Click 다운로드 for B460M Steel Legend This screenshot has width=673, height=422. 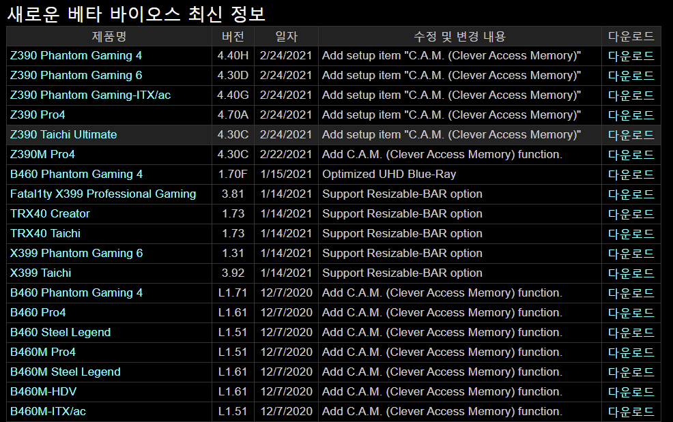click(631, 372)
